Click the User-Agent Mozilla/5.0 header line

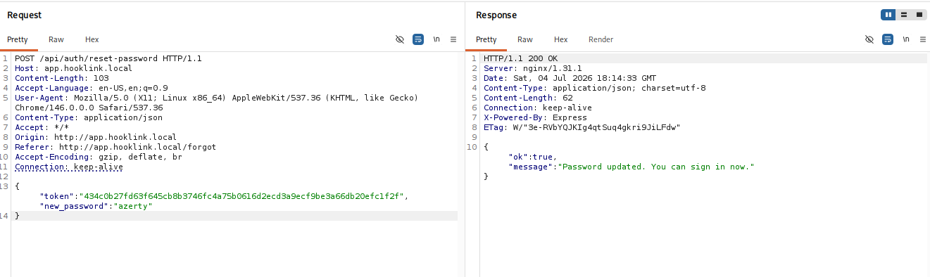pos(216,98)
